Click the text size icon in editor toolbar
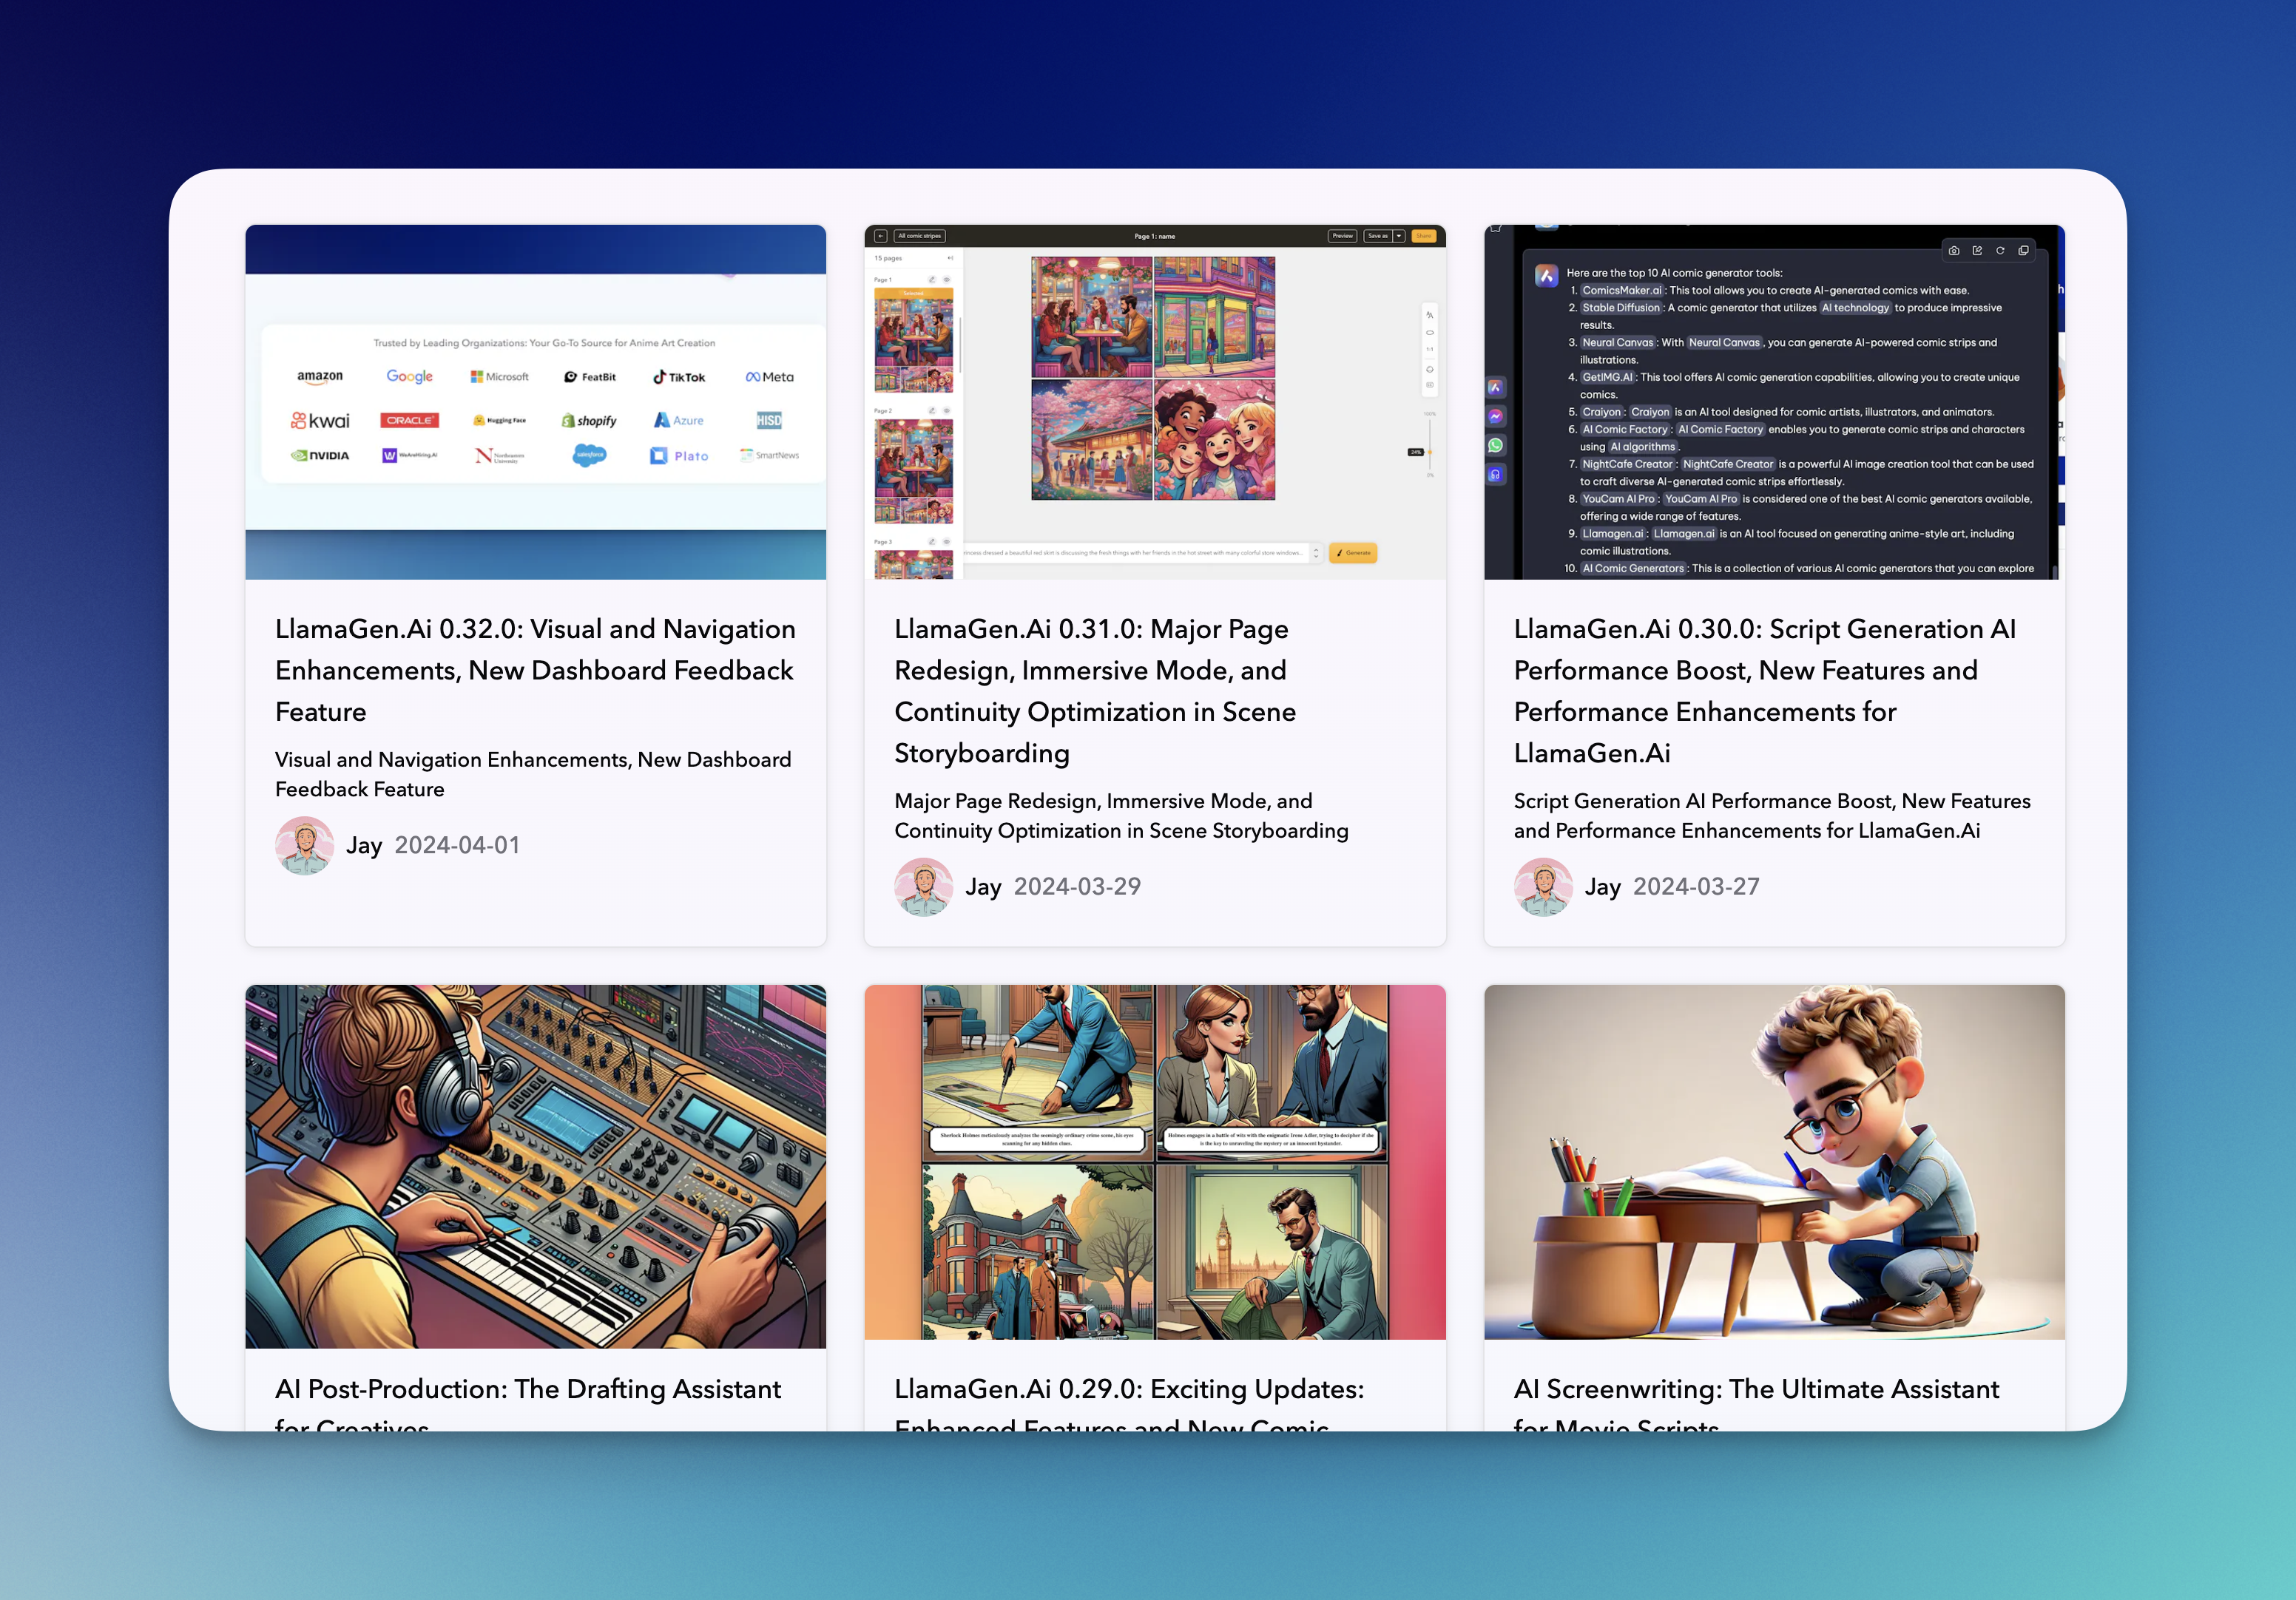 click(1429, 315)
